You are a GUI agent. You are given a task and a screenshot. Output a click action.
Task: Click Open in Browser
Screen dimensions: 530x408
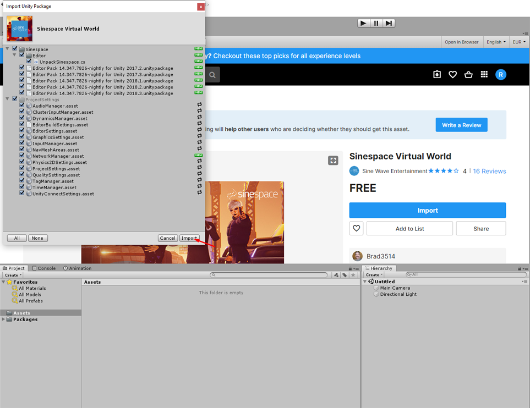tap(461, 42)
